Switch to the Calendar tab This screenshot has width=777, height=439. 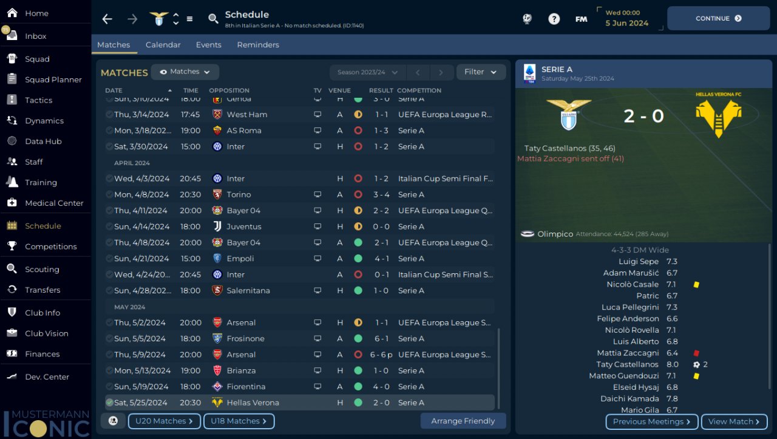pyautogui.click(x=163, y=45)
